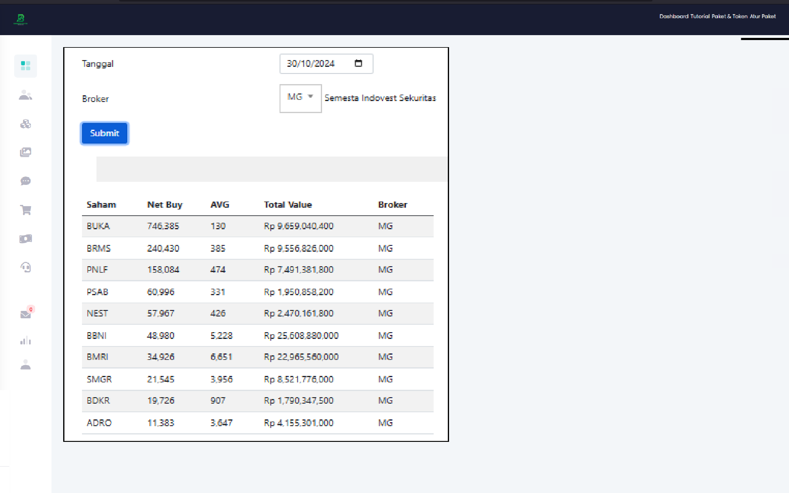Go to Paket & Token page
The height and width of the screenshot is (493, 789).
(729, 16)
